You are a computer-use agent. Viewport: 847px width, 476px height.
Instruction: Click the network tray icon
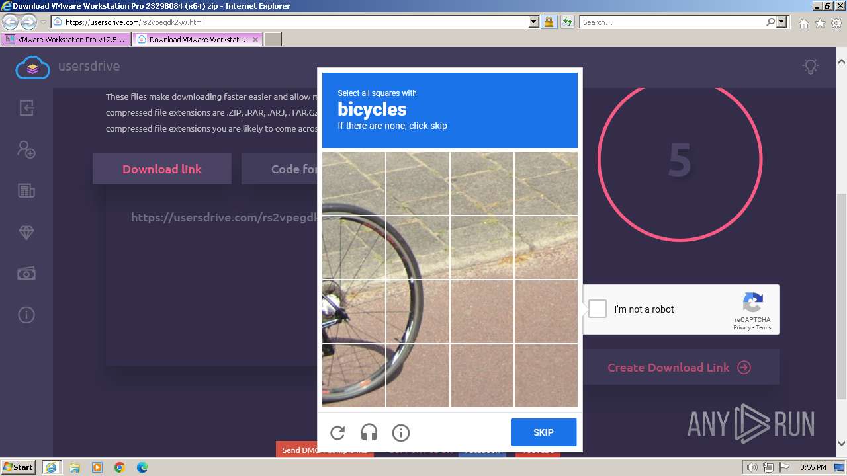[x=768, y=467]
